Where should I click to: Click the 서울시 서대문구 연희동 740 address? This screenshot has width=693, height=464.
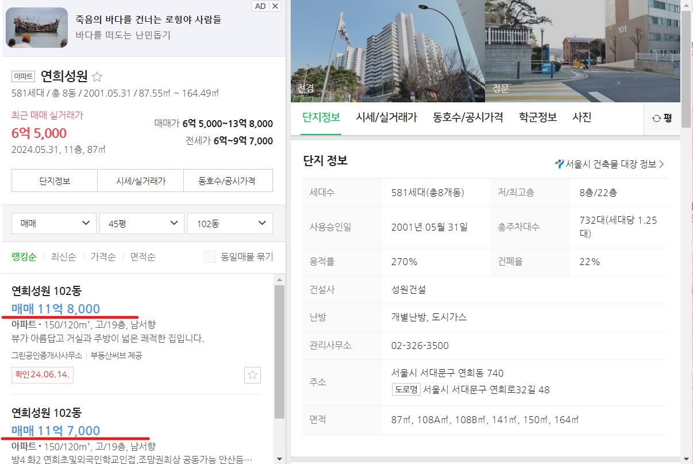[448, 373]
